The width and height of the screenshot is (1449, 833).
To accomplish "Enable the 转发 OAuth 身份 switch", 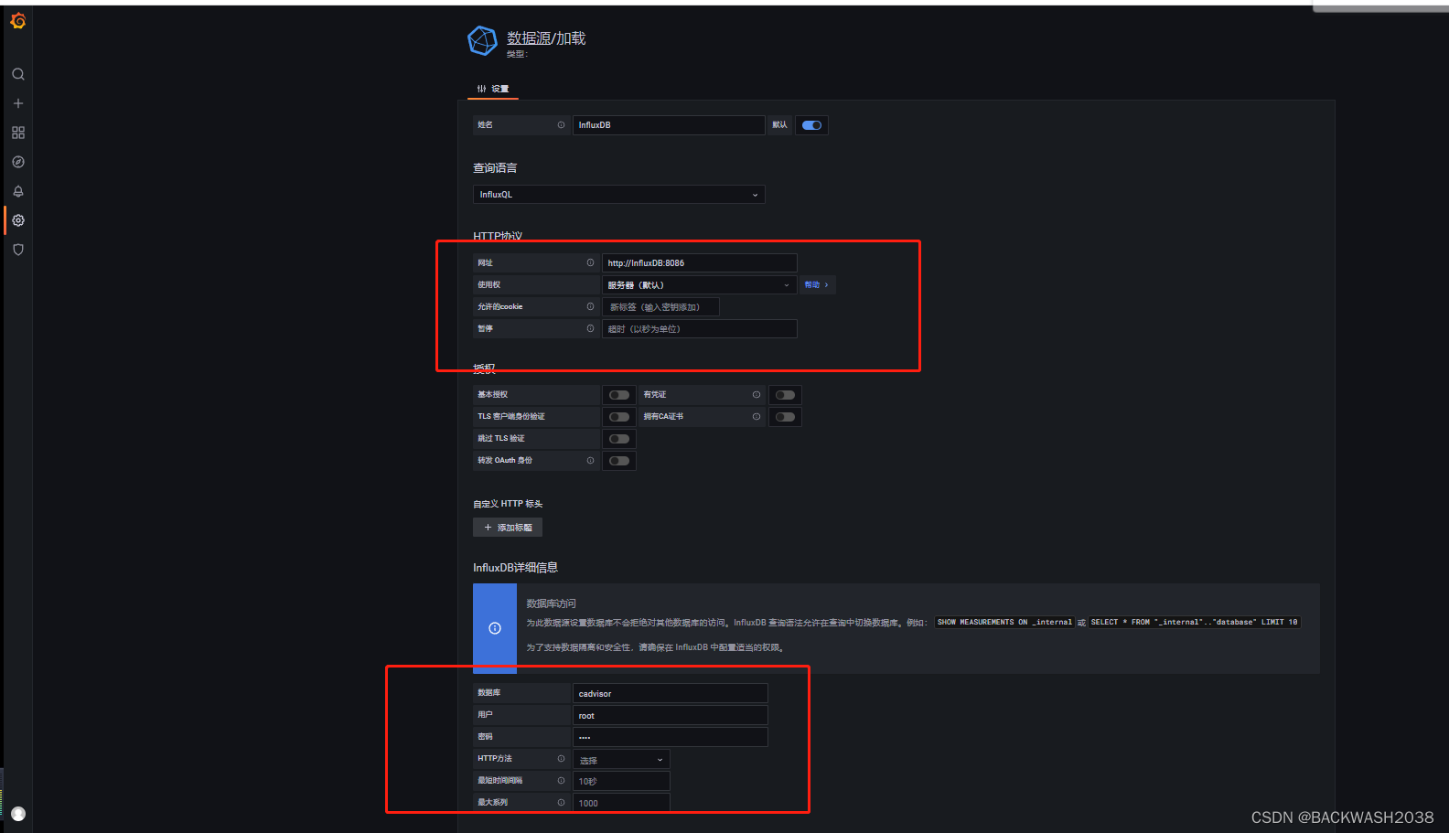I will coord(619,461).
